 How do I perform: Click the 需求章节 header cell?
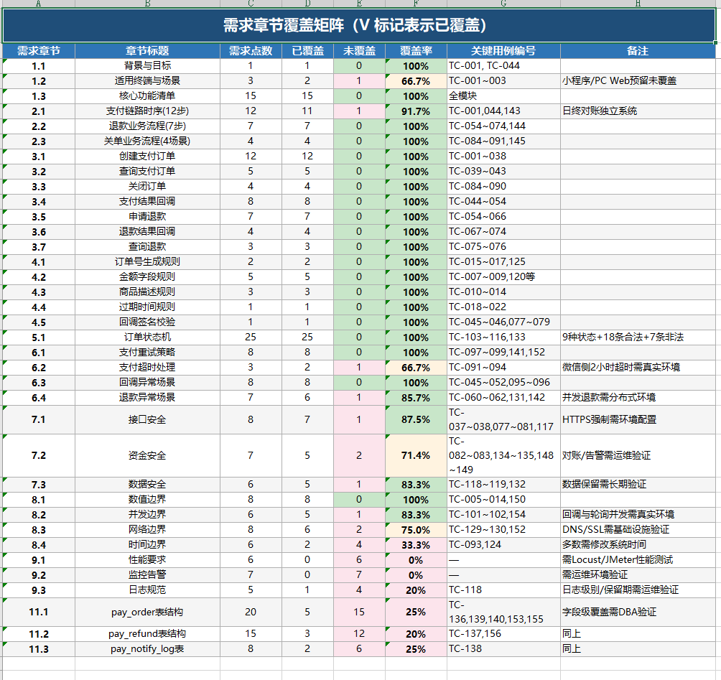coord(39,51)
